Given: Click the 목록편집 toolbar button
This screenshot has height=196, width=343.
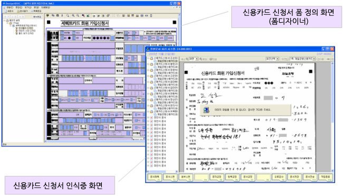Looking at the screenshot, I should [x=36, y=11].
